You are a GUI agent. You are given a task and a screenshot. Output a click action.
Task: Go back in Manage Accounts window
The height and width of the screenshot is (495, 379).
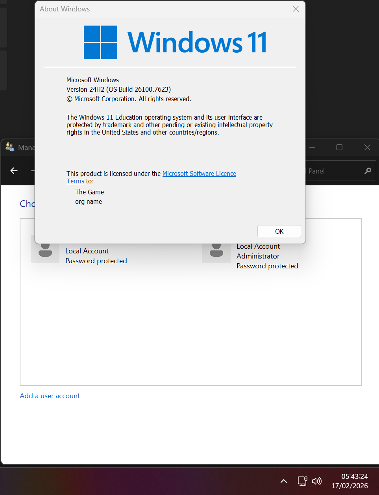14,170
